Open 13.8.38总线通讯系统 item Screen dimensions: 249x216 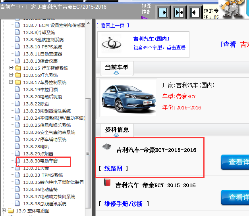pyautogui.click(x=44, y=204)
